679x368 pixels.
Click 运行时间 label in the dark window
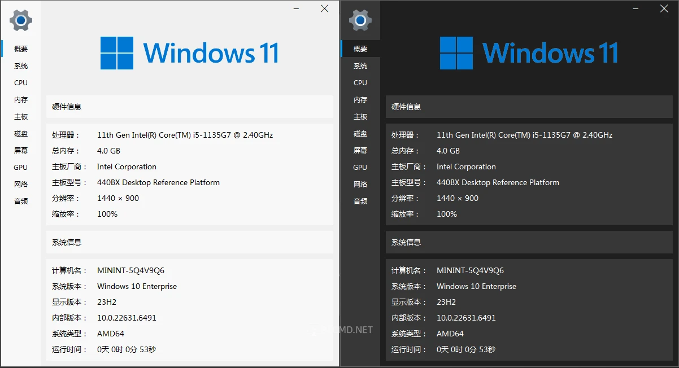point(409,350)
